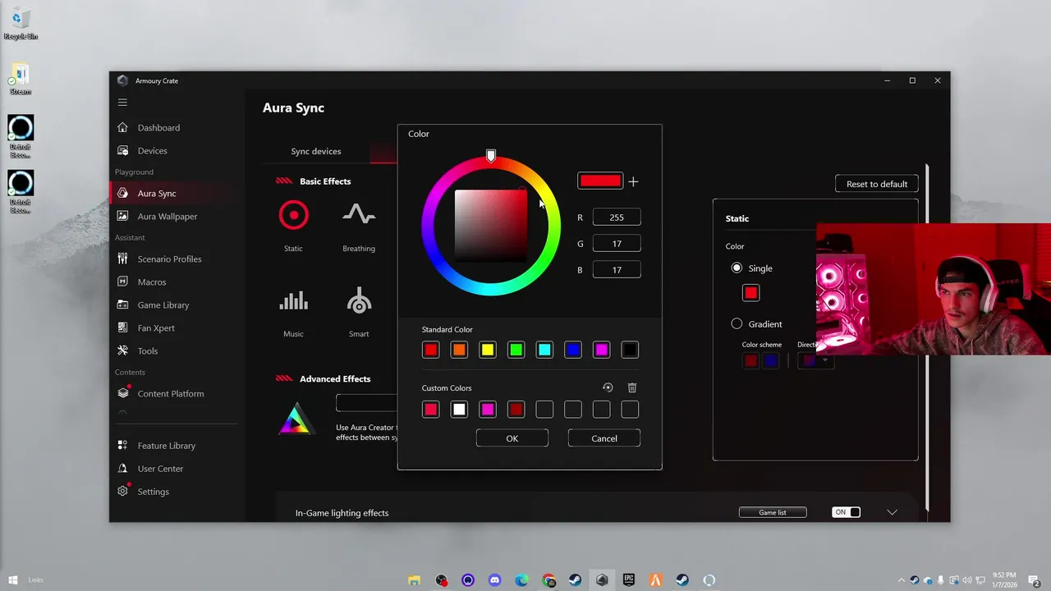Image resolution: width=1051 pixels, height=591 pixels.
Task: Pick the orange standard color
Action: (459, 350)
